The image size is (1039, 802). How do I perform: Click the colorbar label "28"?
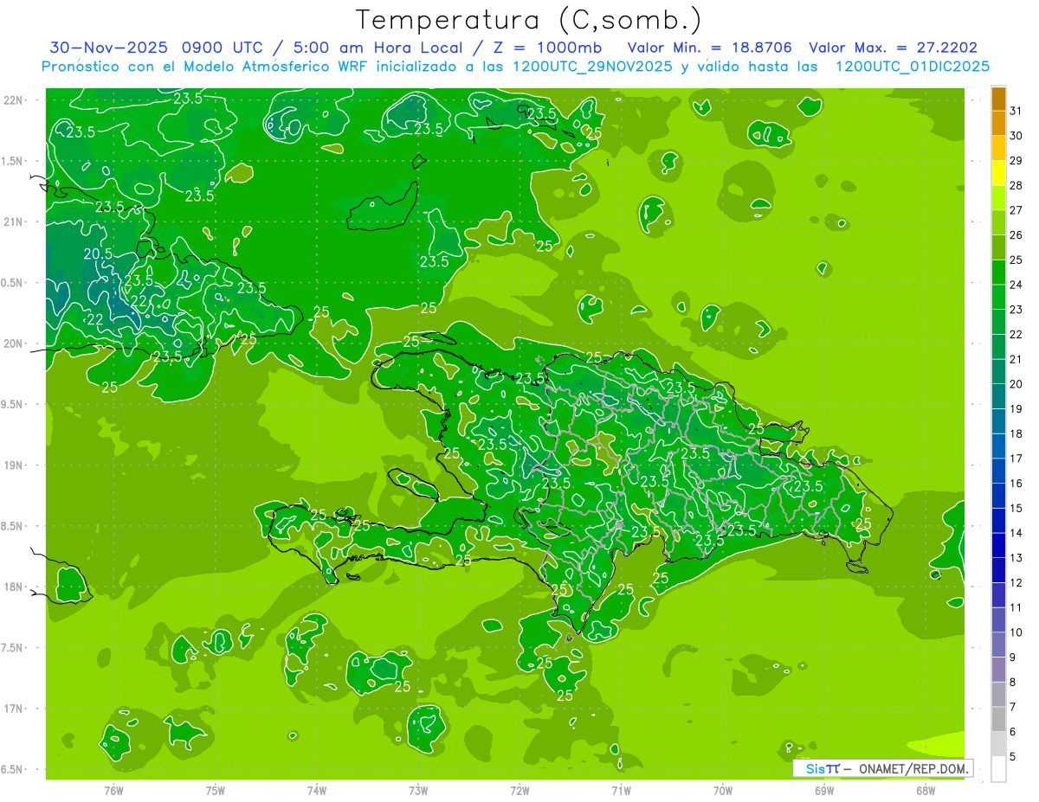(1016, 185)
